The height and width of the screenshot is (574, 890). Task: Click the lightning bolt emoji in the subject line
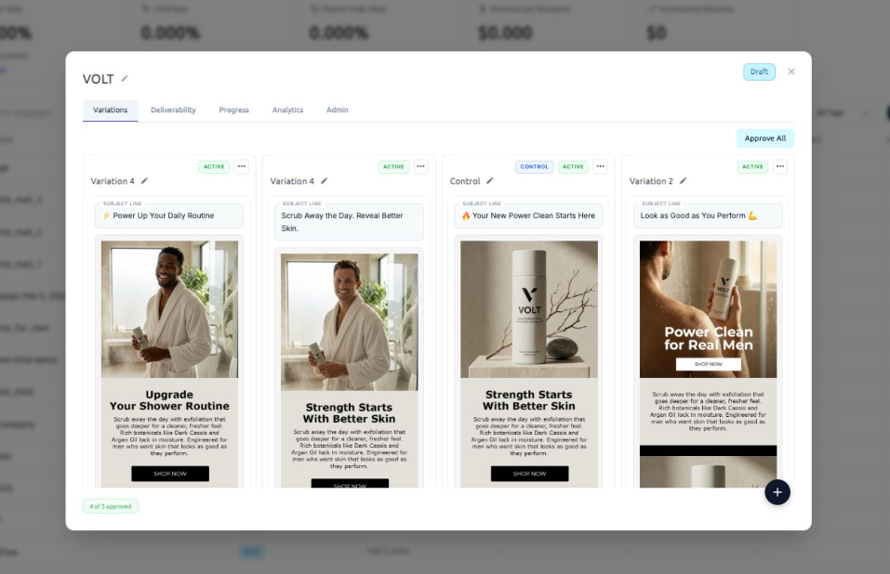tap(106, 215)
